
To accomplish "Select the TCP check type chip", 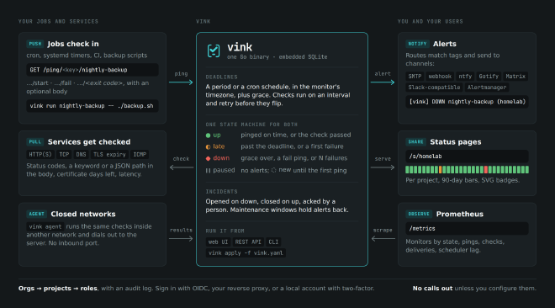I will (64, 155).
